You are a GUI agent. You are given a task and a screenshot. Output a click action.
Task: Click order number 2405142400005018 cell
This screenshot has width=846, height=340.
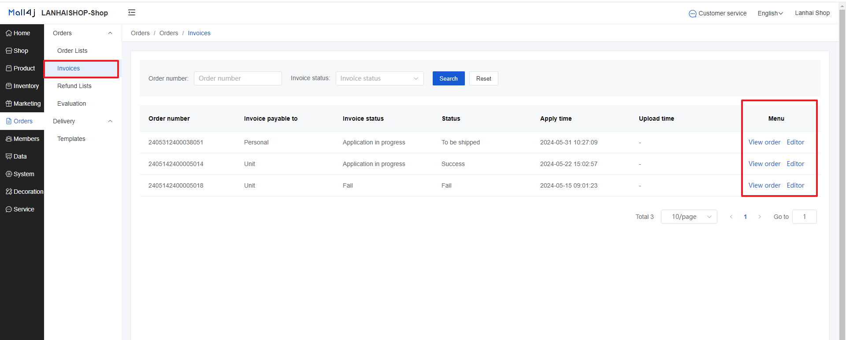(x=176, y=185)
